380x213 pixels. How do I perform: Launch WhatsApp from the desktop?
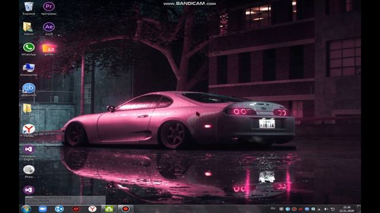click(x=28, y=49)
